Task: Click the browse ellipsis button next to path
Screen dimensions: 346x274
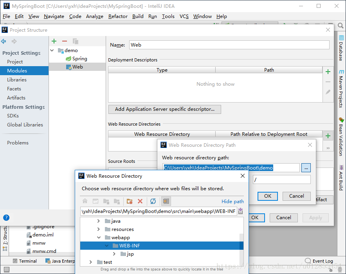Action: pos(306,168)
